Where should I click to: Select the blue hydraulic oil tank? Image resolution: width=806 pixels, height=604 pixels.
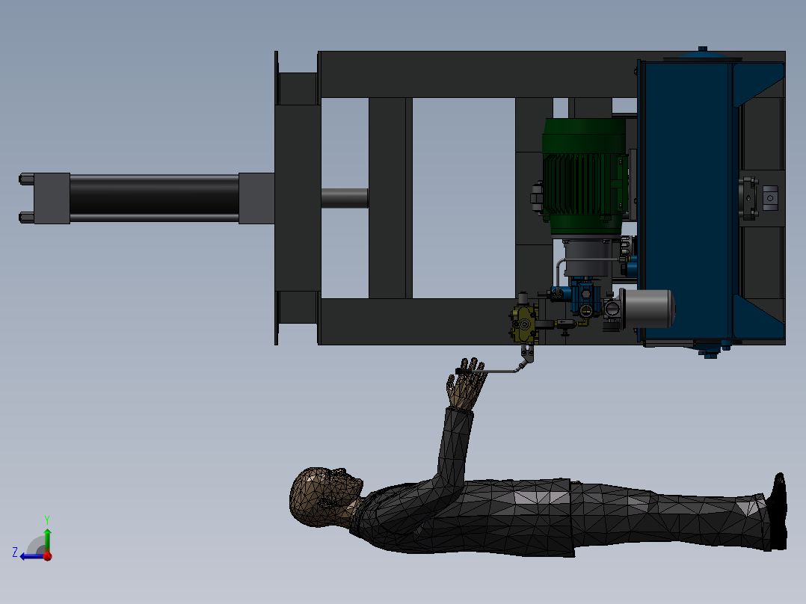tap(689, 200)
